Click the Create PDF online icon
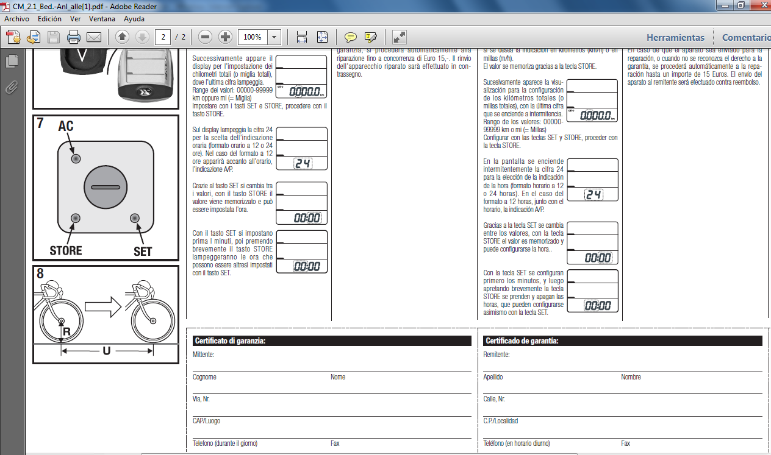Image resolution: width=771 pixels, height=455 pixels. (13, 37)
